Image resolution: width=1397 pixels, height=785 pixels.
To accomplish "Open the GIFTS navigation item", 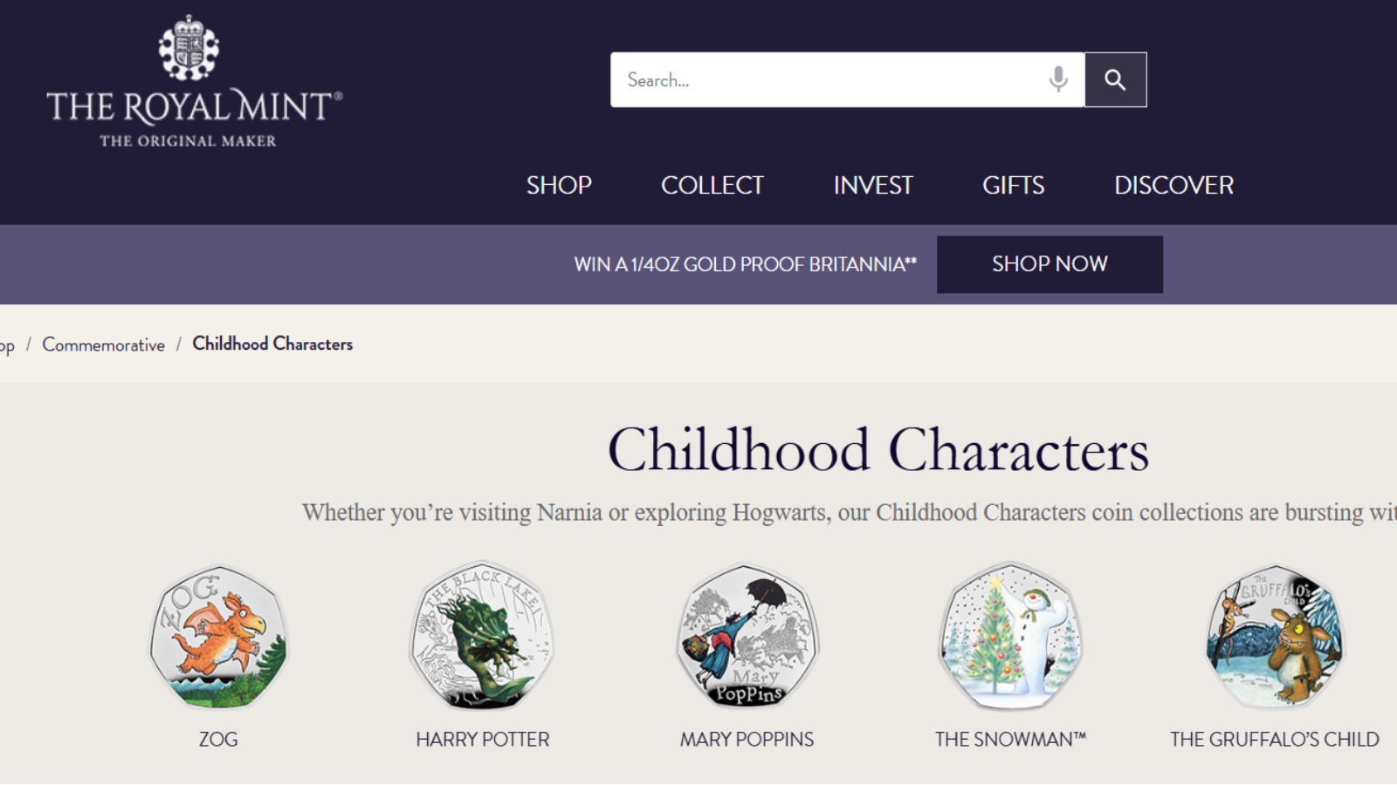I will tap(1013, 185).
